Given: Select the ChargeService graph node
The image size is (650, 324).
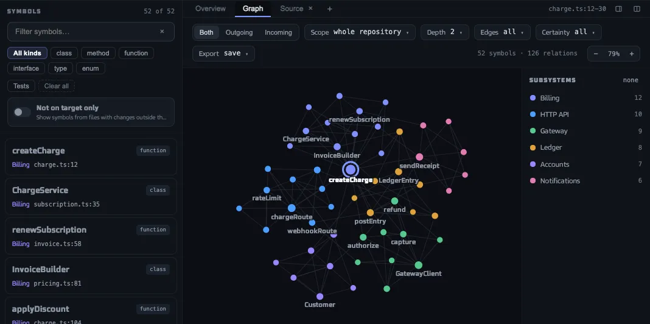Looking at the screenshot, I should coord(306,131).
